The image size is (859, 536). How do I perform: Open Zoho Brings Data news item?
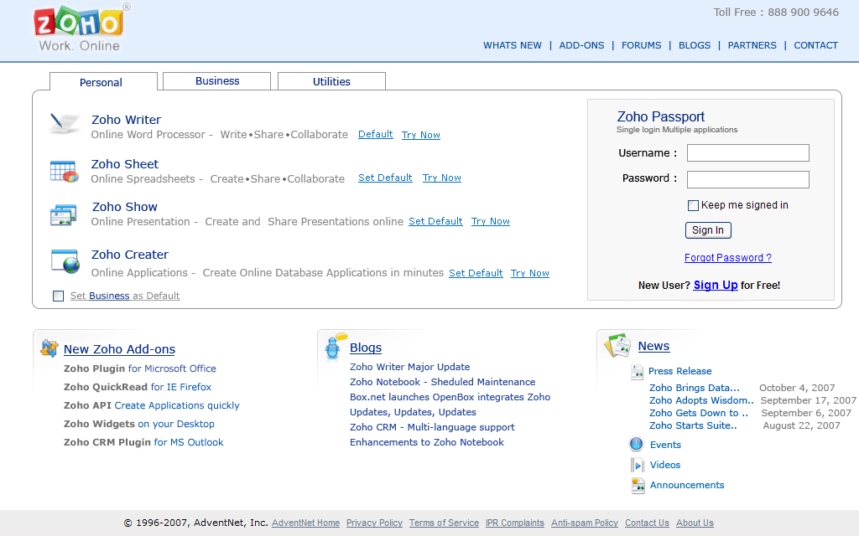(x=694, y=388)
